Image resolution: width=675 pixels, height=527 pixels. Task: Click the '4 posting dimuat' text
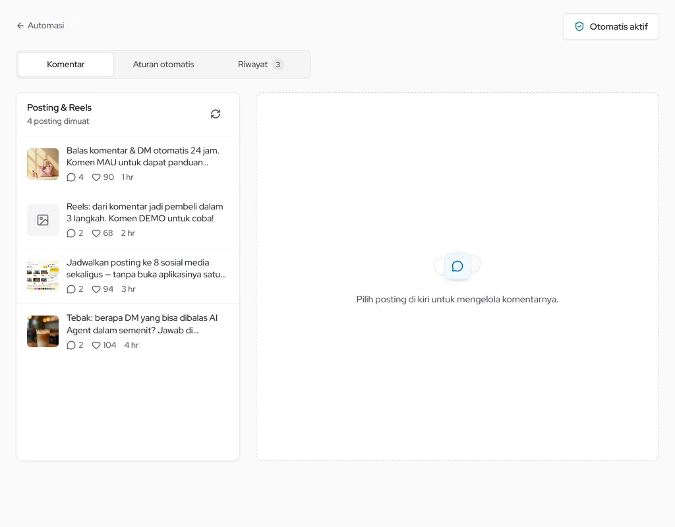click(x=58, y=121)
